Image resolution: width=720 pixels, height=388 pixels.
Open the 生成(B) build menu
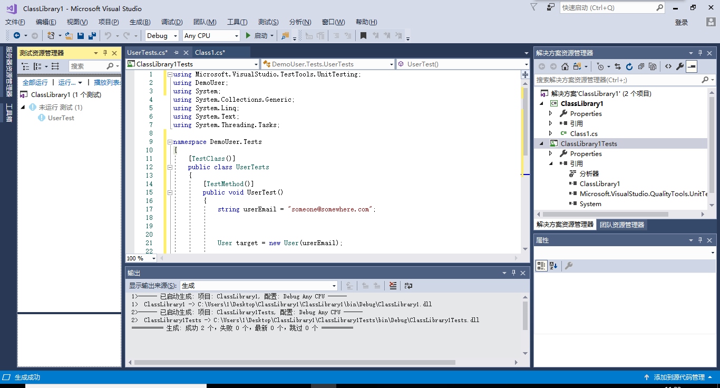pos(140,22)
